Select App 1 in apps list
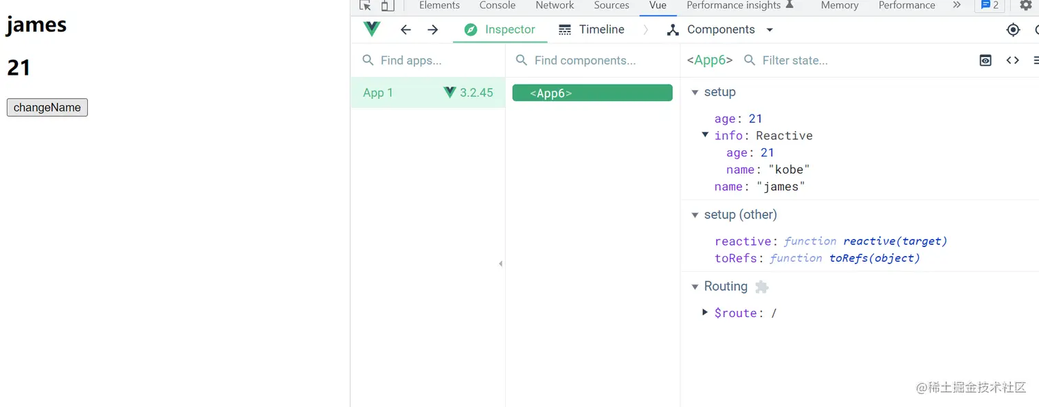The width and height of the screenshot is (1039, 407). (x=428, y=93)
